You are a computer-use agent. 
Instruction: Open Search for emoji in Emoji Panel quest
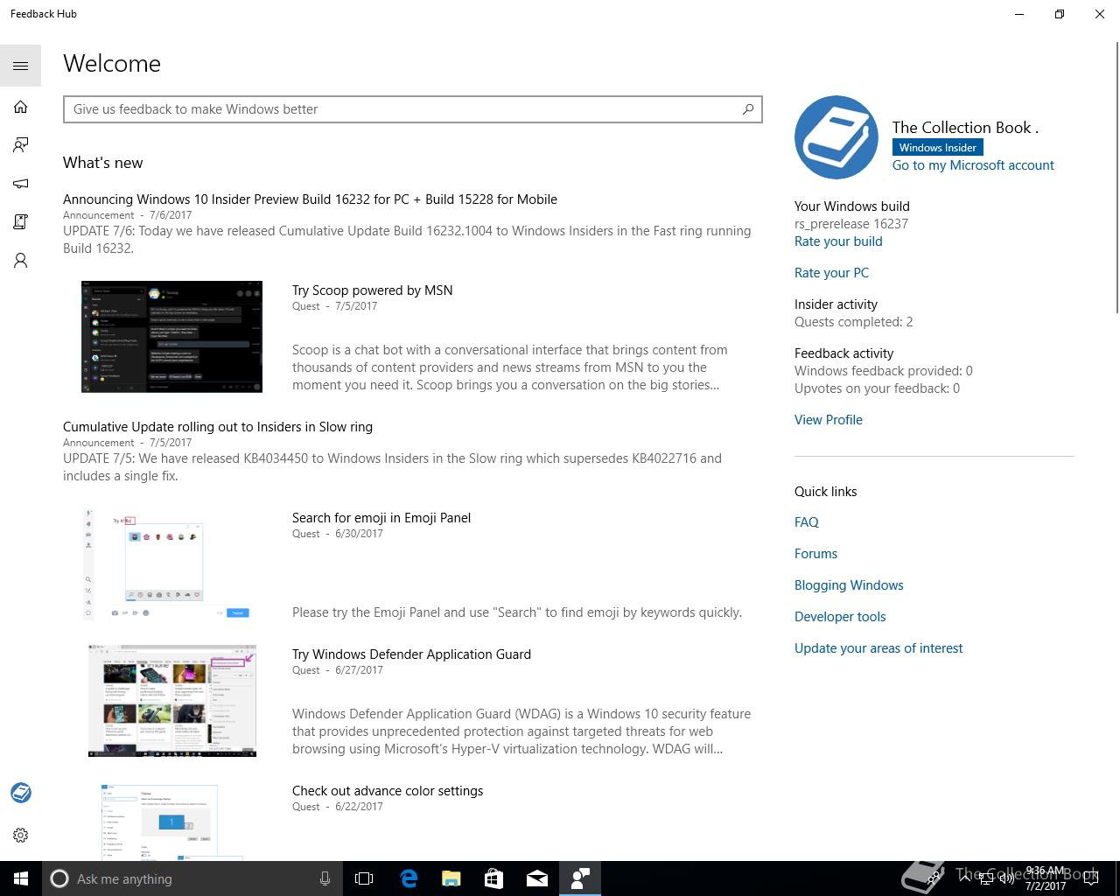381,518
